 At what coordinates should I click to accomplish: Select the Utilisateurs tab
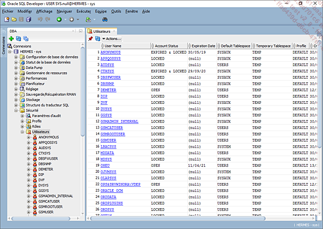tap(102, 31)
